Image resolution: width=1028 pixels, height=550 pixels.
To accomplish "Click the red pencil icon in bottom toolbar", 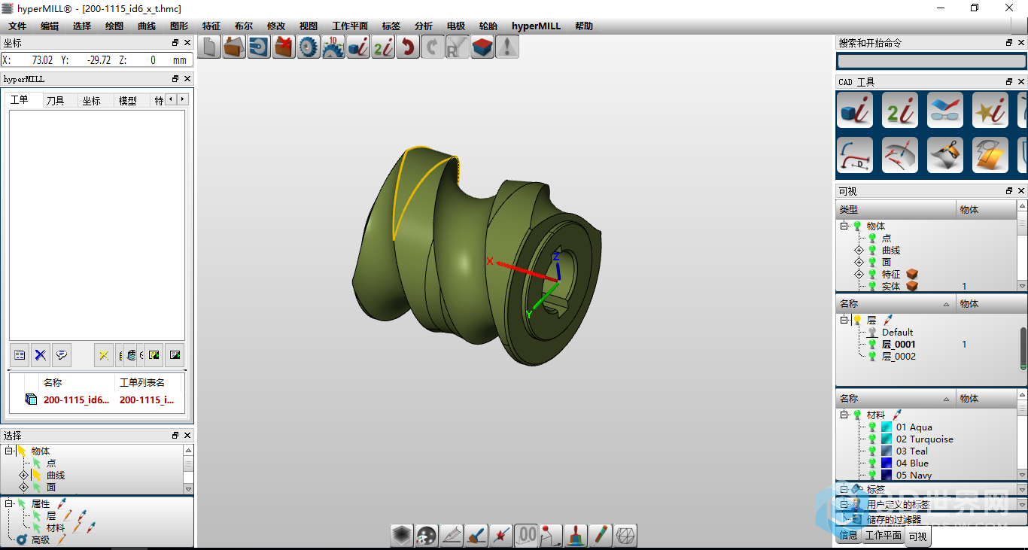I will 601,535.
